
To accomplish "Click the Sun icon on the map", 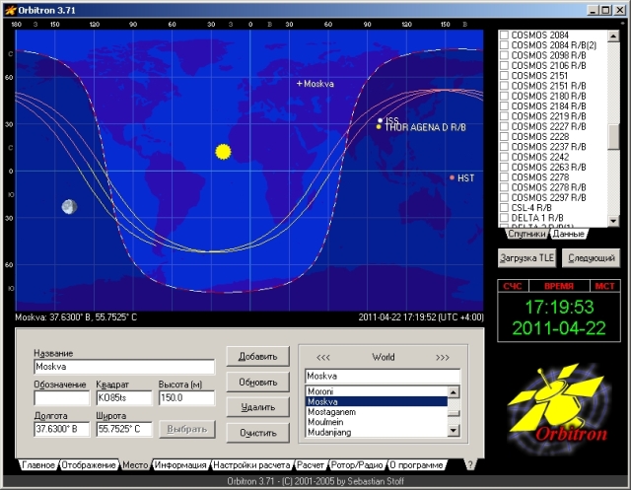I will point(223,152).
